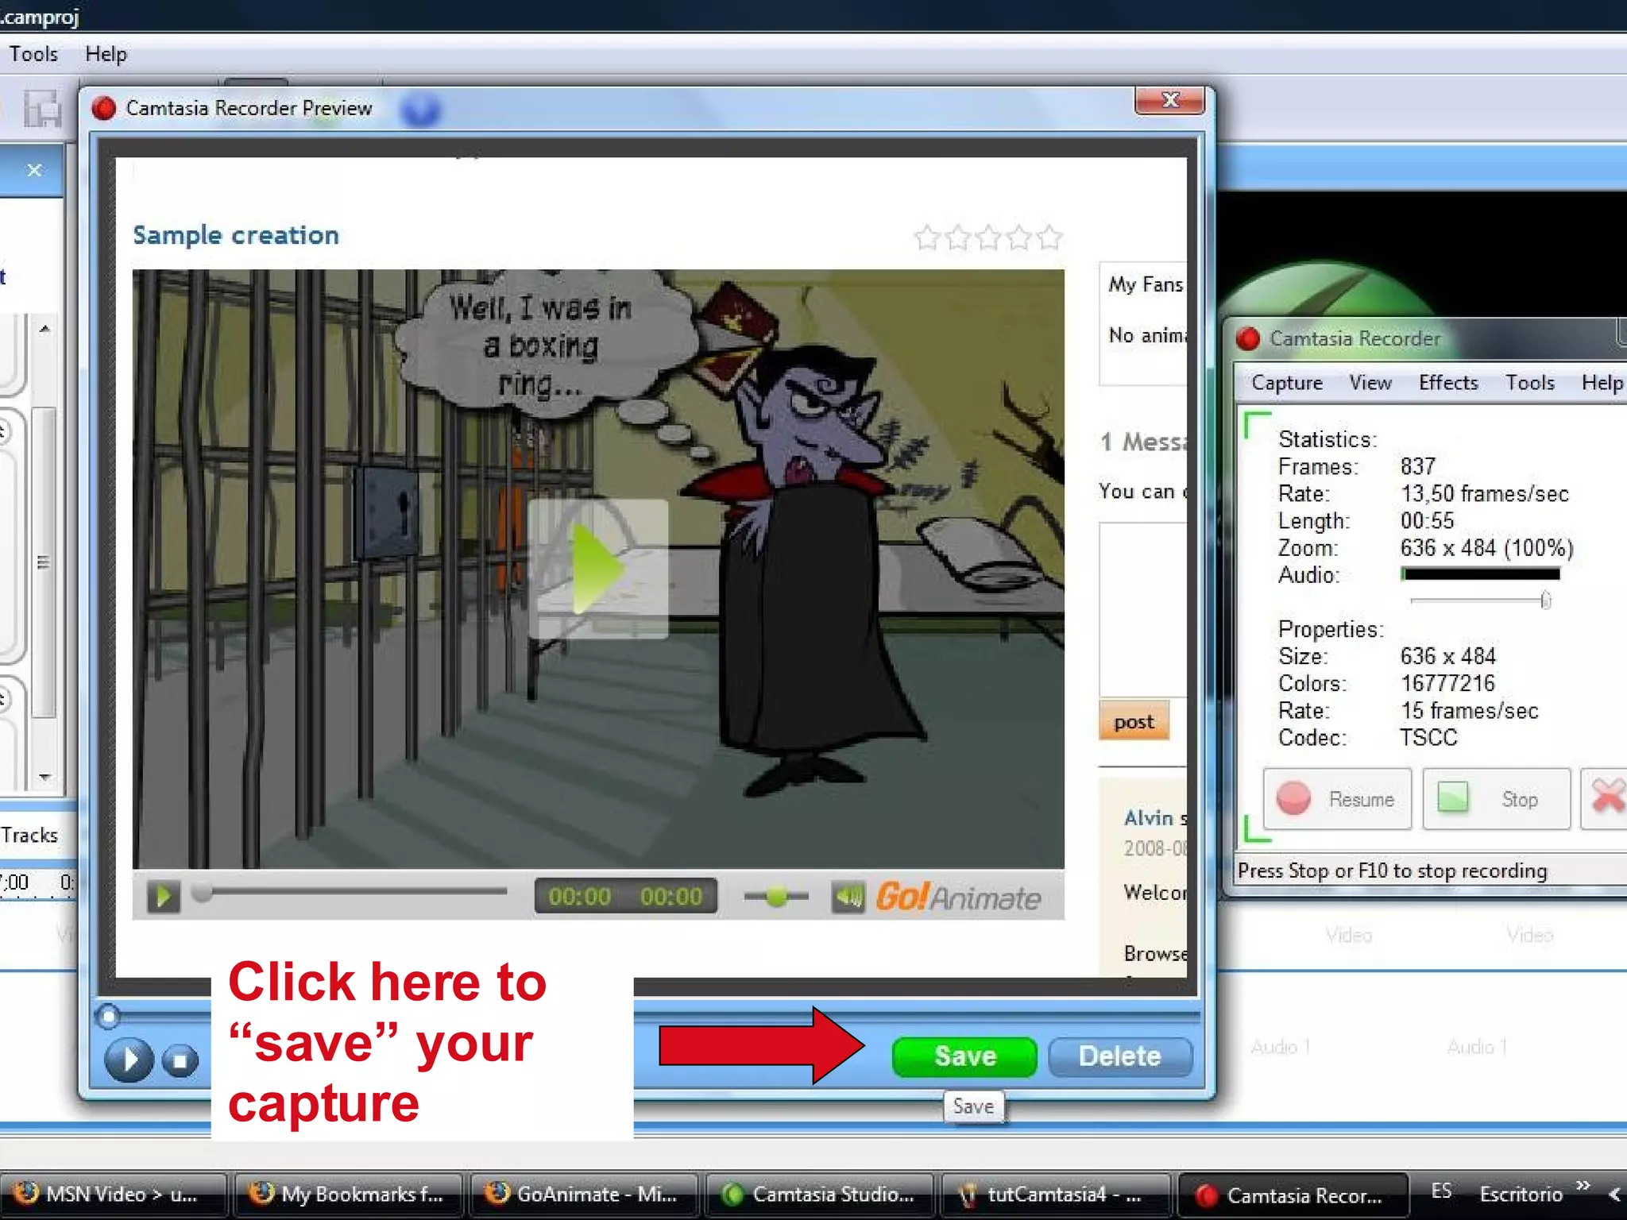Switch to MSN Video taskbar window

click(x=113, y=1195)
